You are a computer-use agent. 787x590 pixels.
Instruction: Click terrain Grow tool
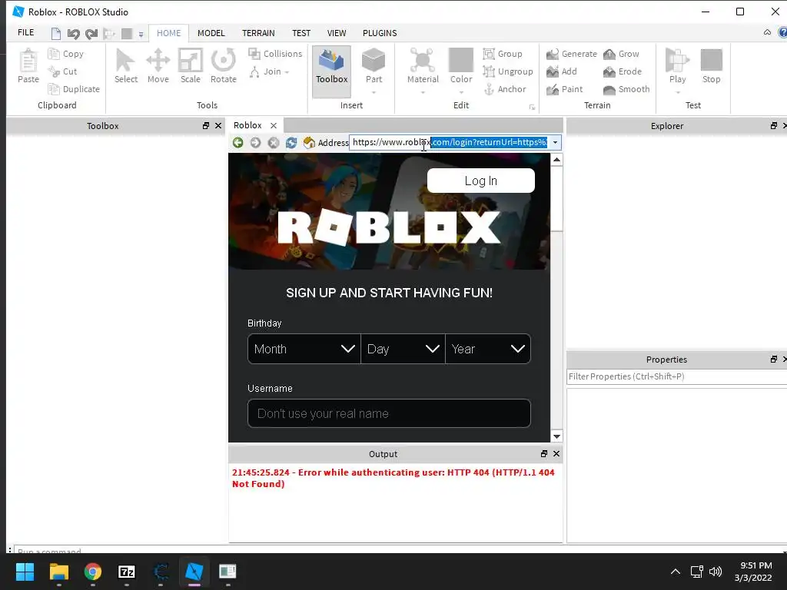tap(621, 54)
